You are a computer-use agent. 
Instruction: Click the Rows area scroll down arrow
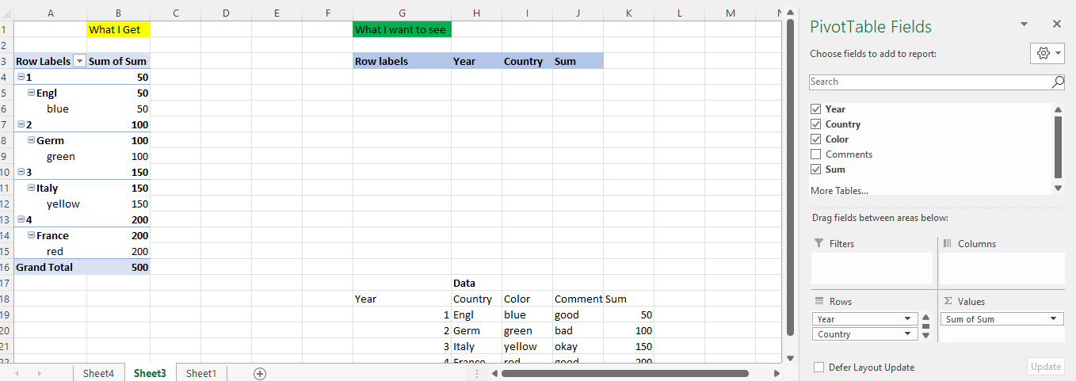point(925,336)
